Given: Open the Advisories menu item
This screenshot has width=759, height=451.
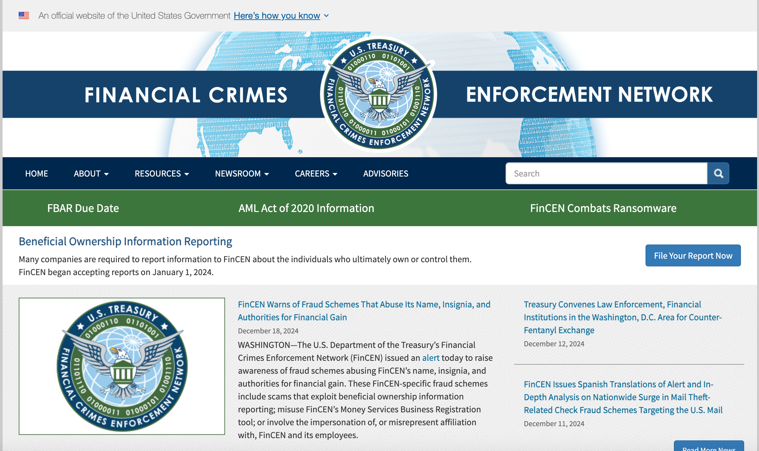Looking at the screenshot, I should pyautogui.click(x=386, y=174).
